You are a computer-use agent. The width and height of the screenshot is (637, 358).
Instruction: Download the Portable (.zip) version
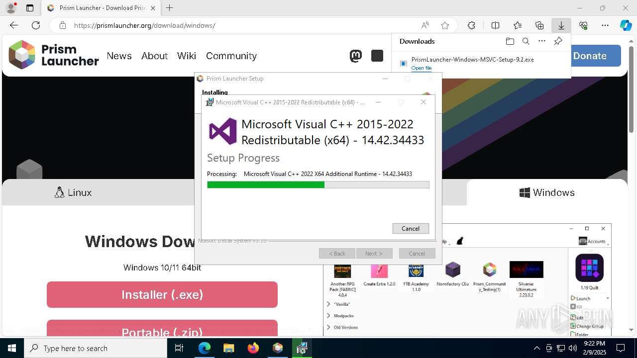162,328
